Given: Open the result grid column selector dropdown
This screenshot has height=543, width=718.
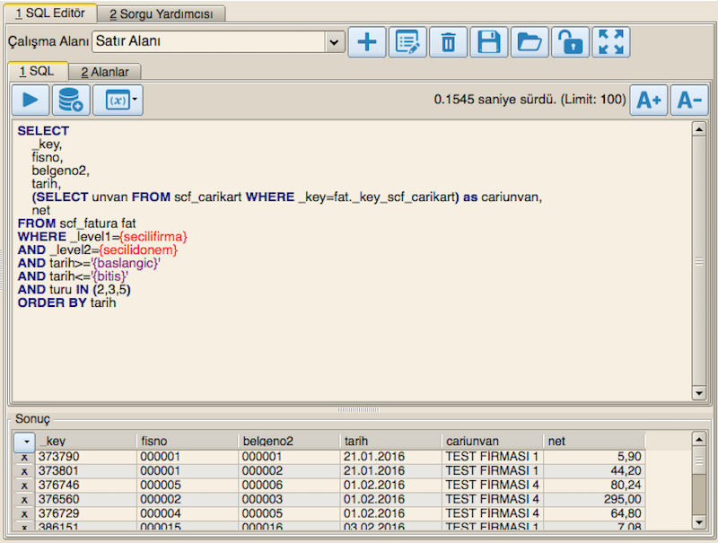Looking at the screenshot, I should [24, 442].
